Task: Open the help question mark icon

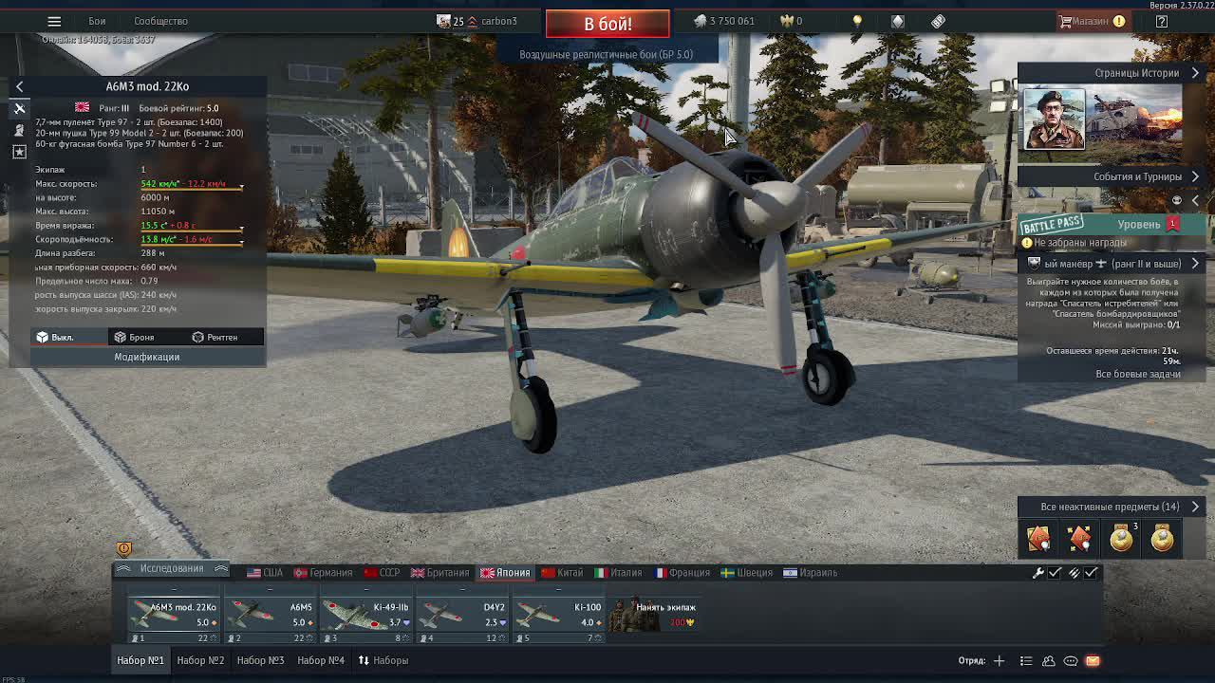Action: tap(1162, 21)
